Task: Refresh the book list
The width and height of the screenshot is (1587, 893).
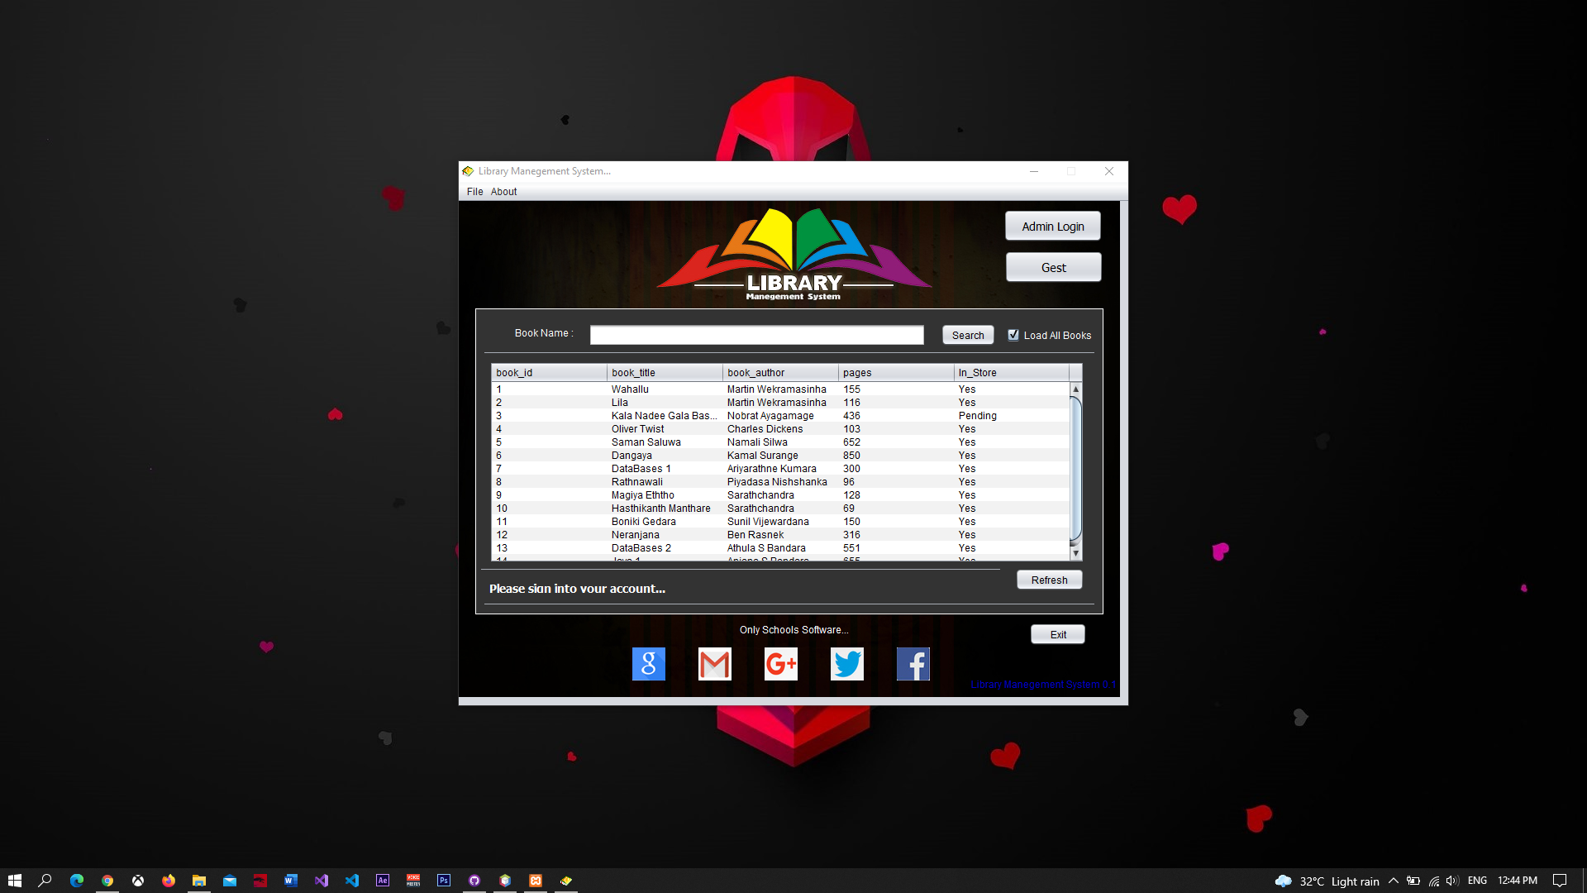Action: point(1048,579)
